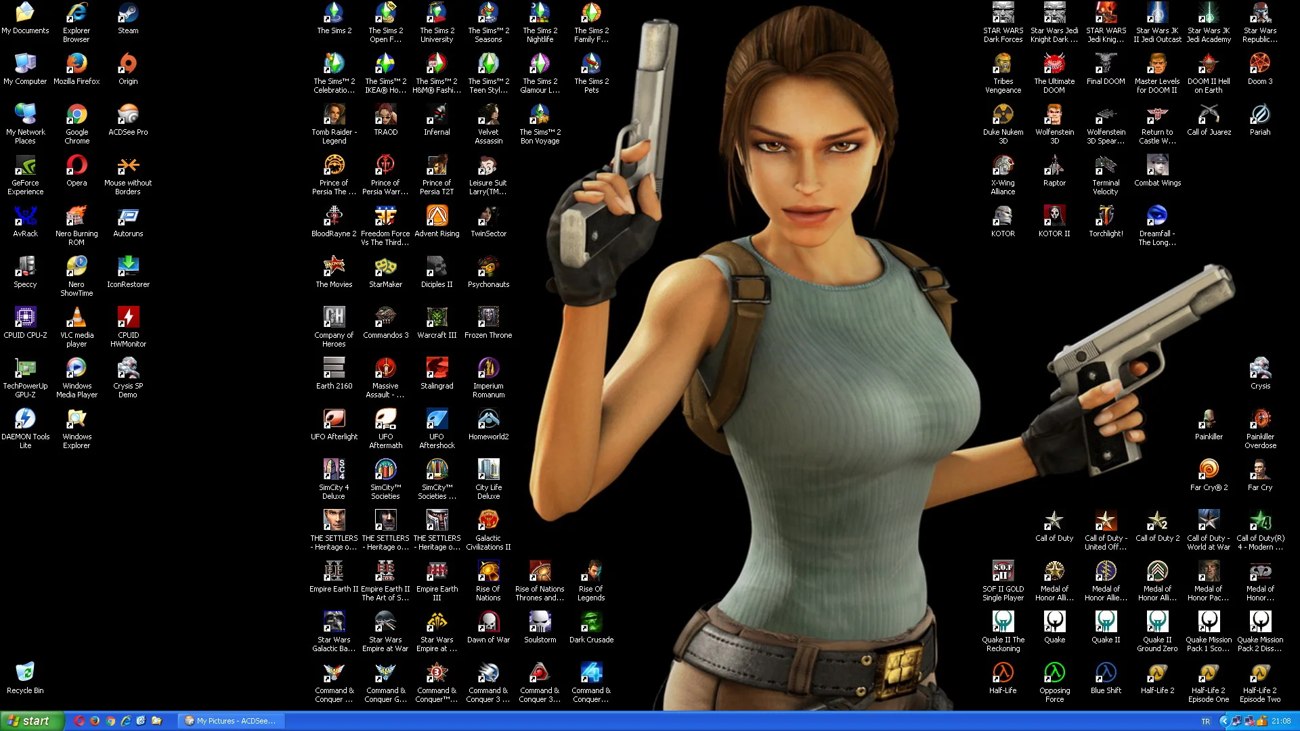The image size is (1300, 731).
Task: Select the CPUID CPU-Z shortcut
Action: (x=25, y=323)
